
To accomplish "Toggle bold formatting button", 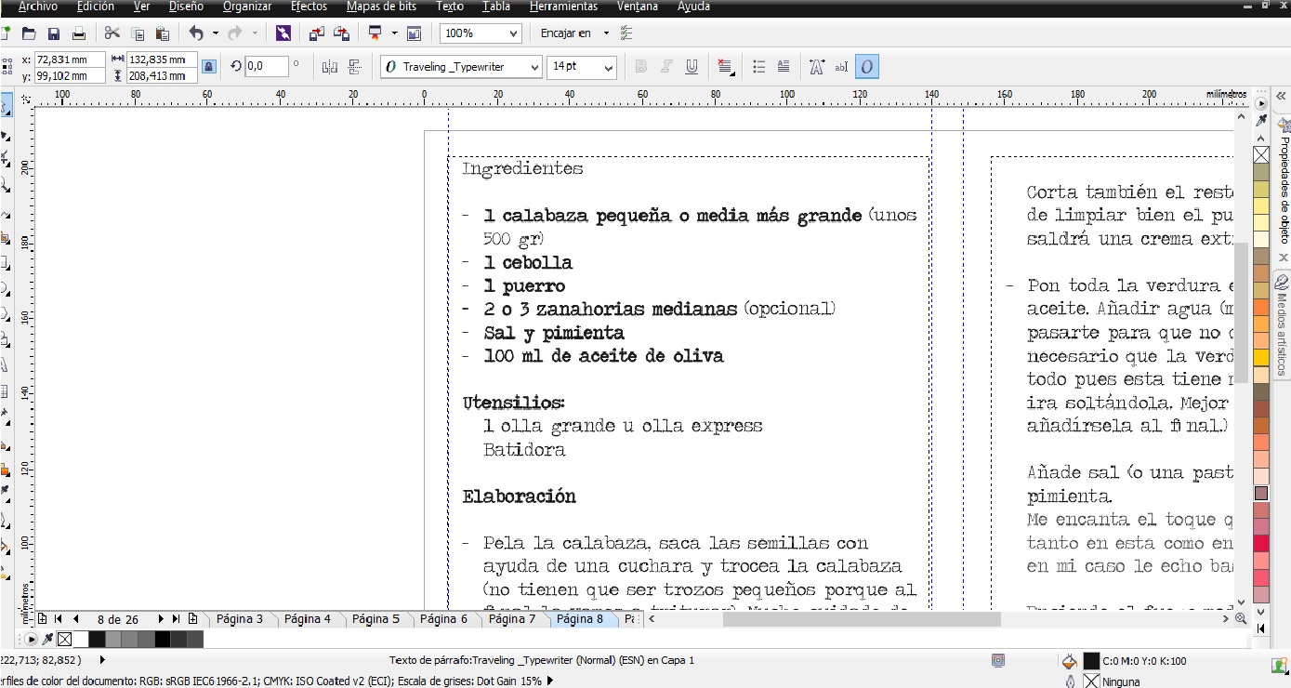I will pyautogui.click(x=640, y=67).
